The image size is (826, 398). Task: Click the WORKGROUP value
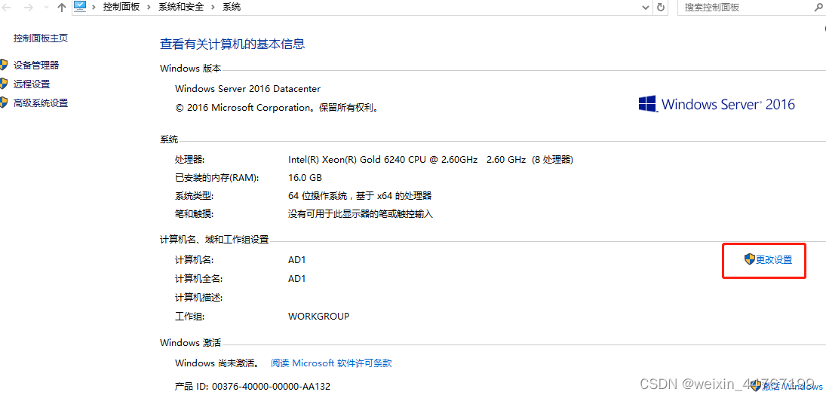[x=318, y=317]
